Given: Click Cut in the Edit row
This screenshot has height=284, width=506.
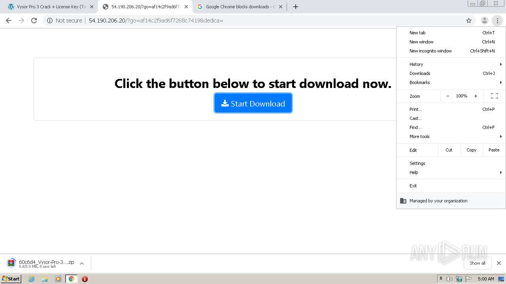Looking at the screenshot, I should click(x=449, y=150).
